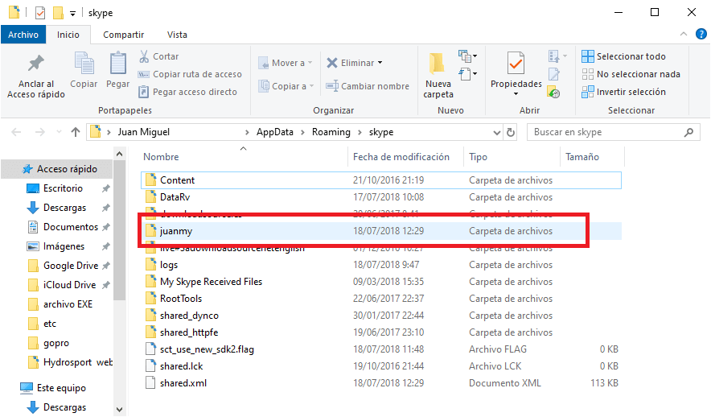Switch to the Compartir ribbon tab

123,35
